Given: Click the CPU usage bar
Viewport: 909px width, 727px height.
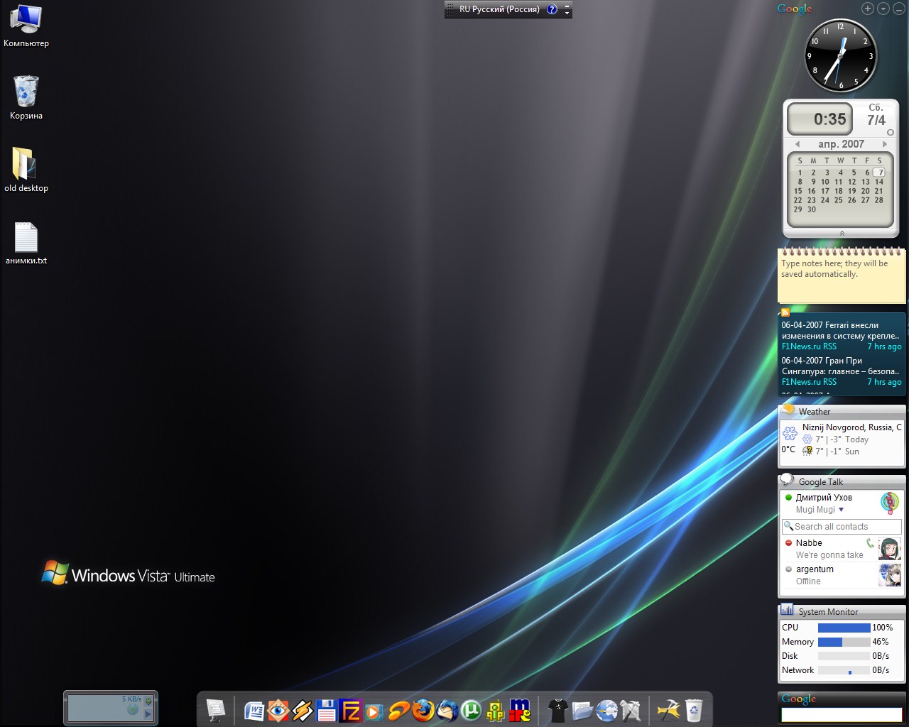Looking at the screenshot, I should (844, 628).
